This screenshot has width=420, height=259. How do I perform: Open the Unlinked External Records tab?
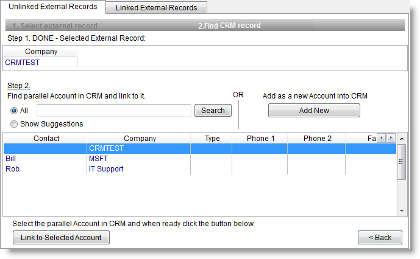point(52,7)
